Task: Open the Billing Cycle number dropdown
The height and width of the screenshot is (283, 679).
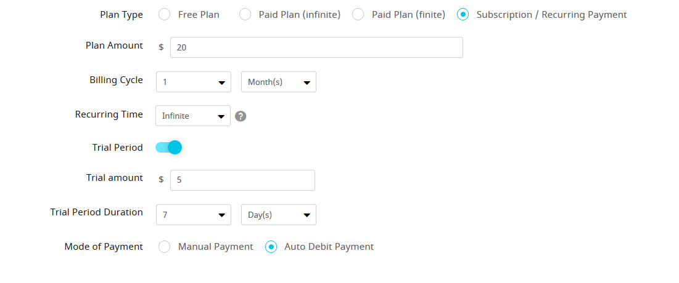Action: tap(194, 82)
